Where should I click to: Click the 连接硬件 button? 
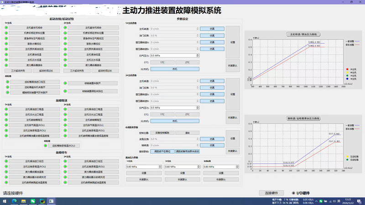click(271, 193)
